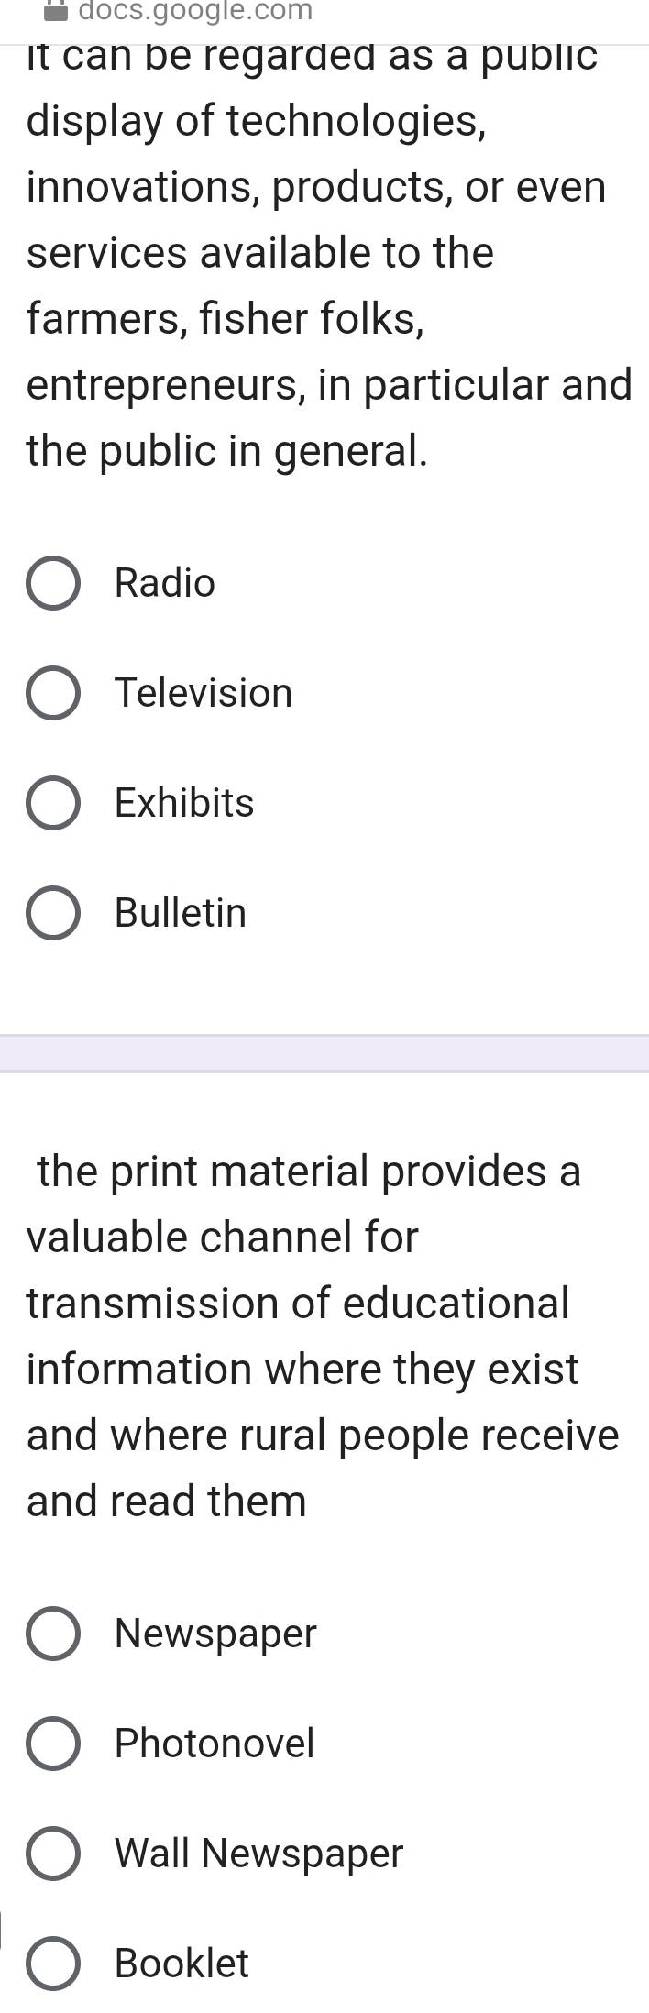Click the lavender divider between the questions
The height and width of the screenshot is (2013, 649).
pyautogui.click(x=324, y=1053)
